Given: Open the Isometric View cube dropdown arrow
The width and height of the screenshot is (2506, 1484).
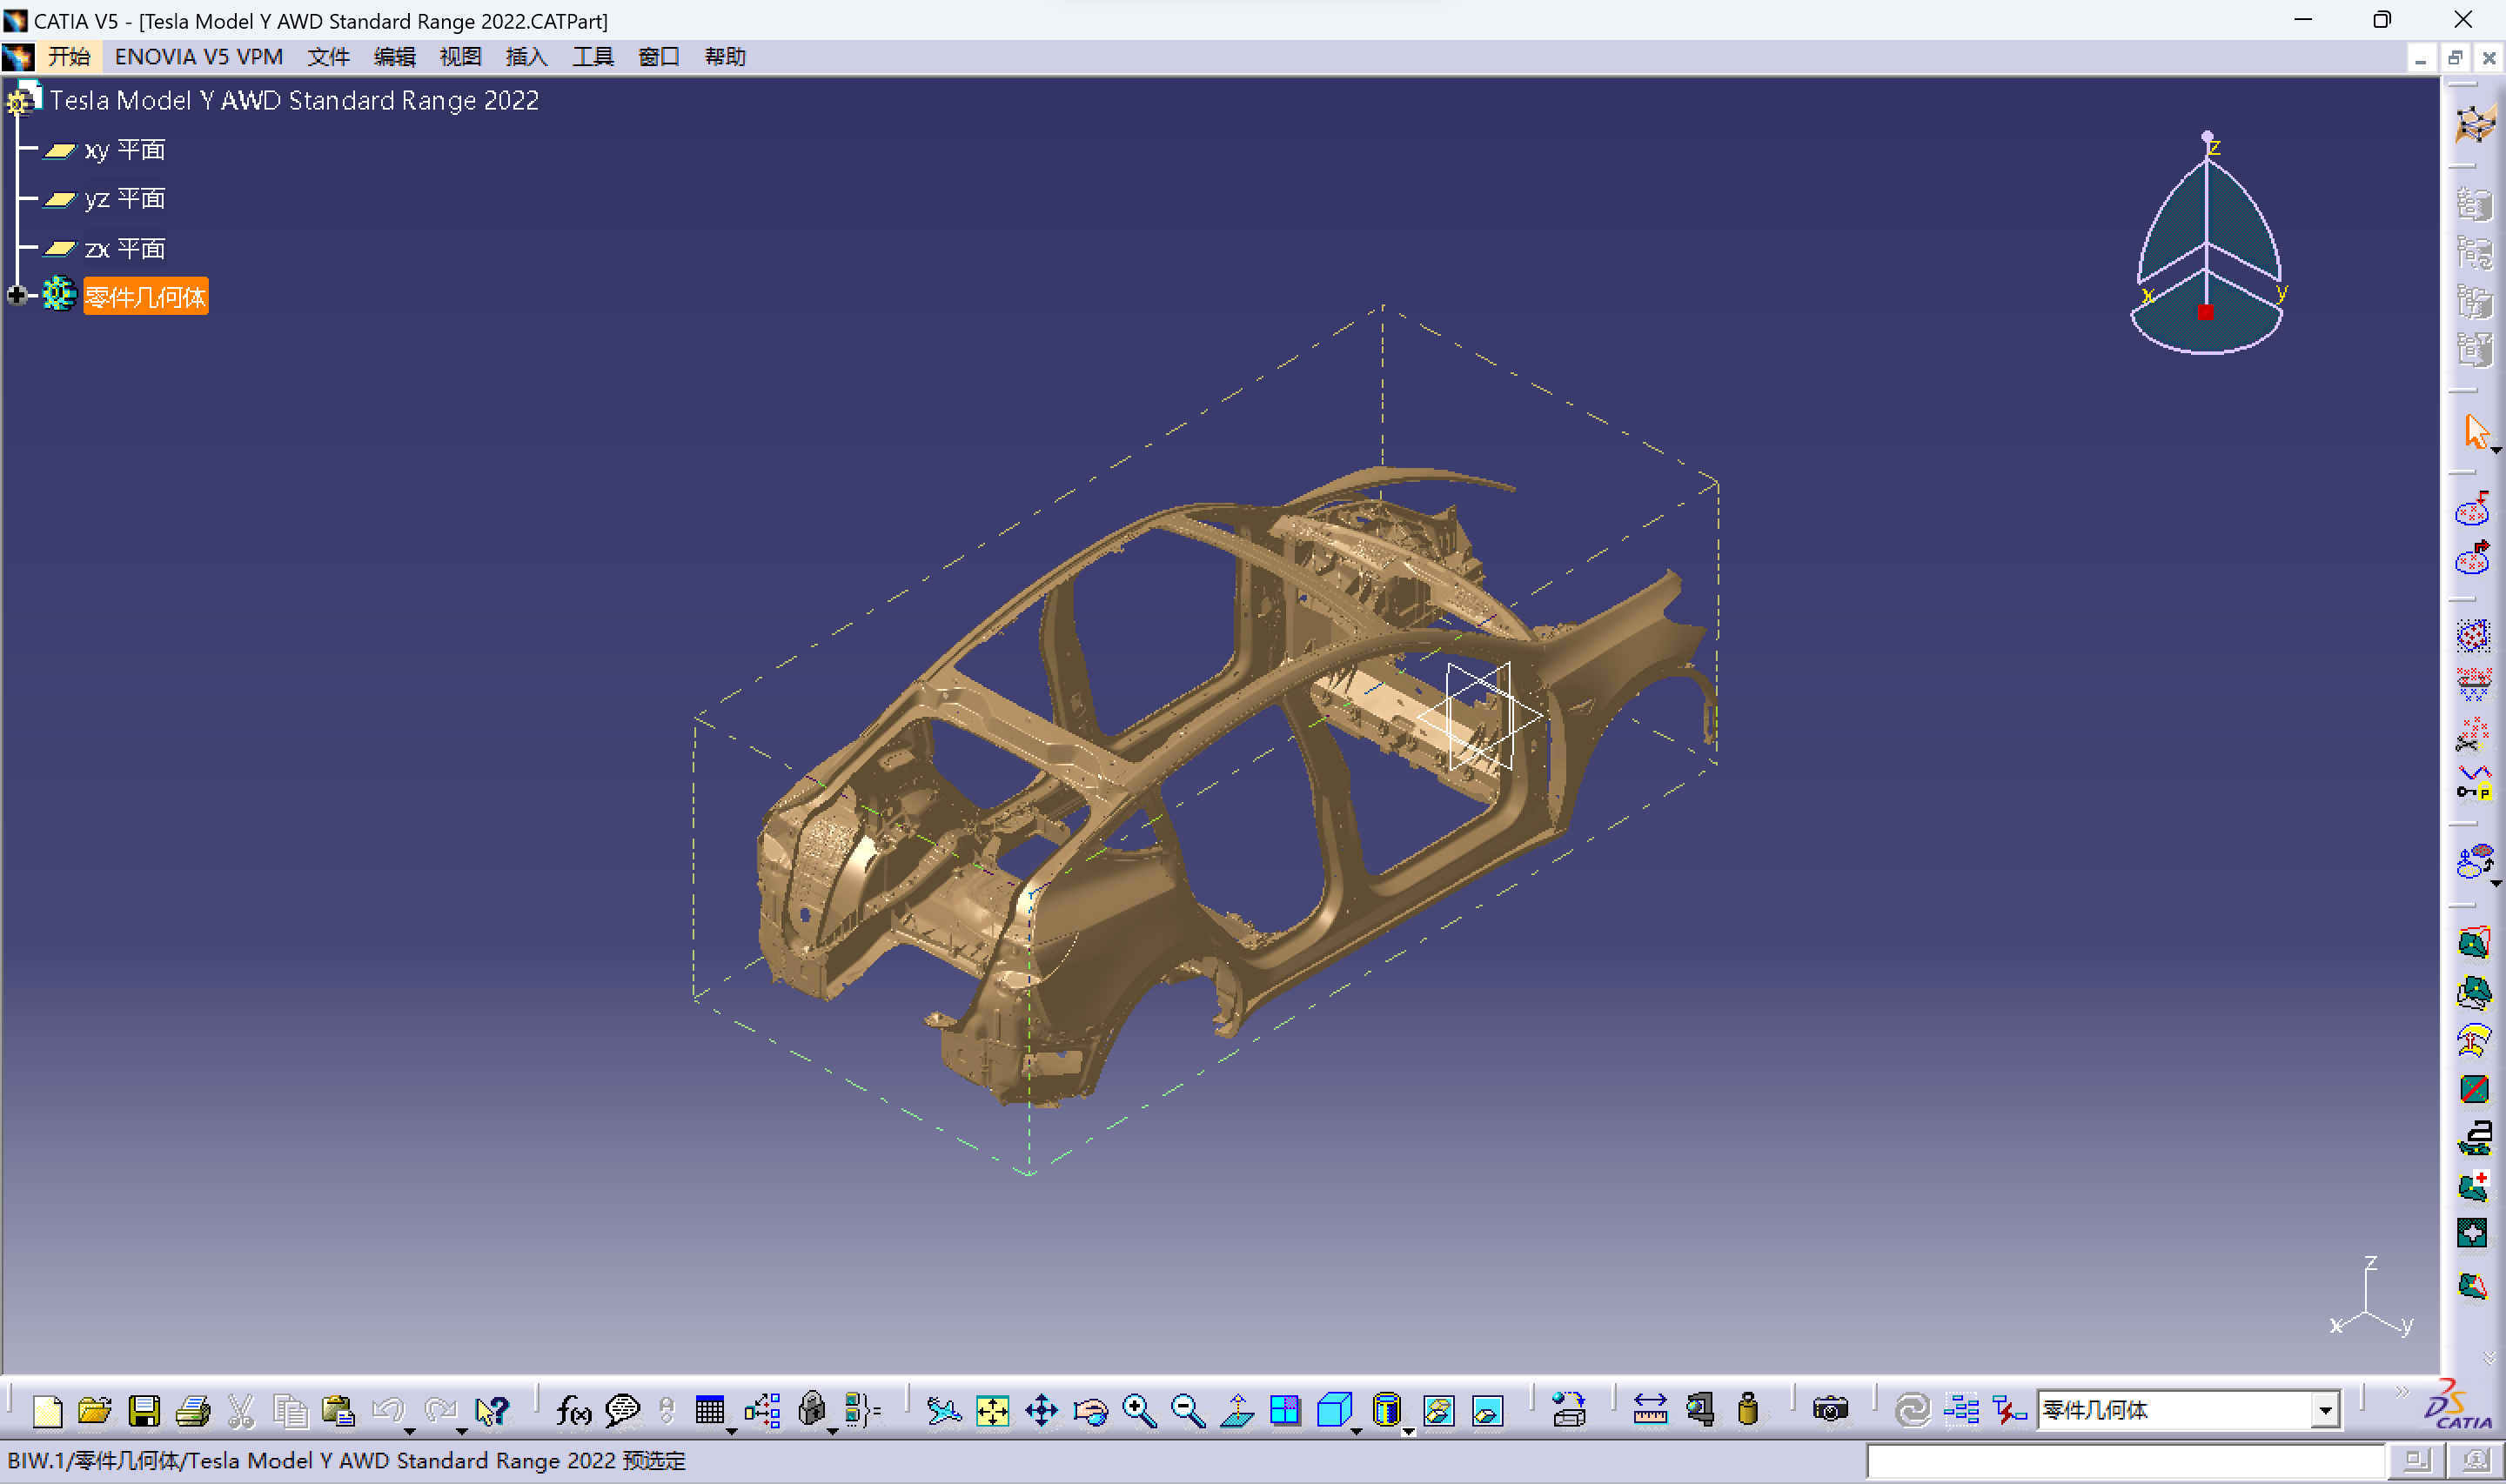Looking at the screenshot, I should pyautogui.click(x=1356, y=1432).
